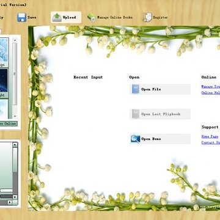Click the Upload label in the toolbar
The image size is (220, 220).
pos(69,18)
